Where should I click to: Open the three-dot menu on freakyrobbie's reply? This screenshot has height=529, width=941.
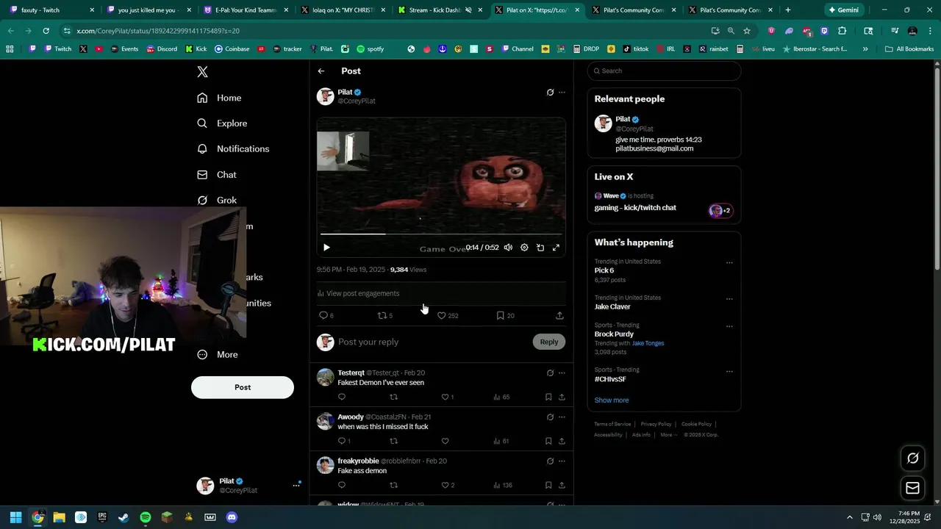562,461
